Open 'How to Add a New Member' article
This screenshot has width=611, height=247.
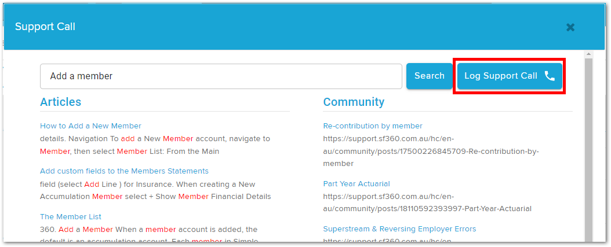pos(90,126)
